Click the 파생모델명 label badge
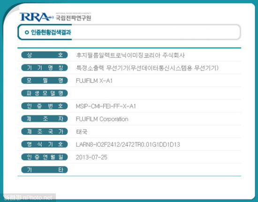This screenshot has width=258, height=202. pyautogui.click(x=45, y=93)
